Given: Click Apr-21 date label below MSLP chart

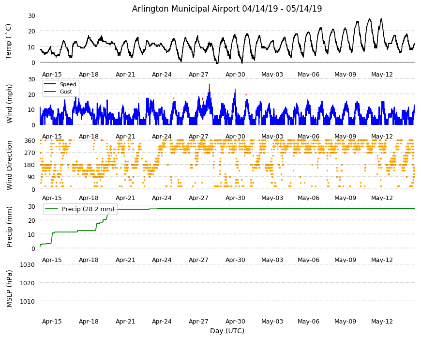Looking at the screenshot, I should pyautogui.click(x=125, y=322).
